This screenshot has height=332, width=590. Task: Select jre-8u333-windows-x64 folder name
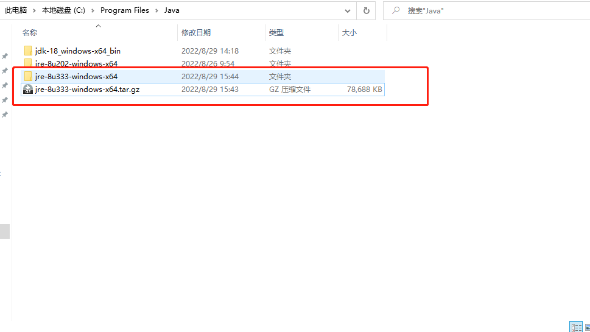(76, 76)
